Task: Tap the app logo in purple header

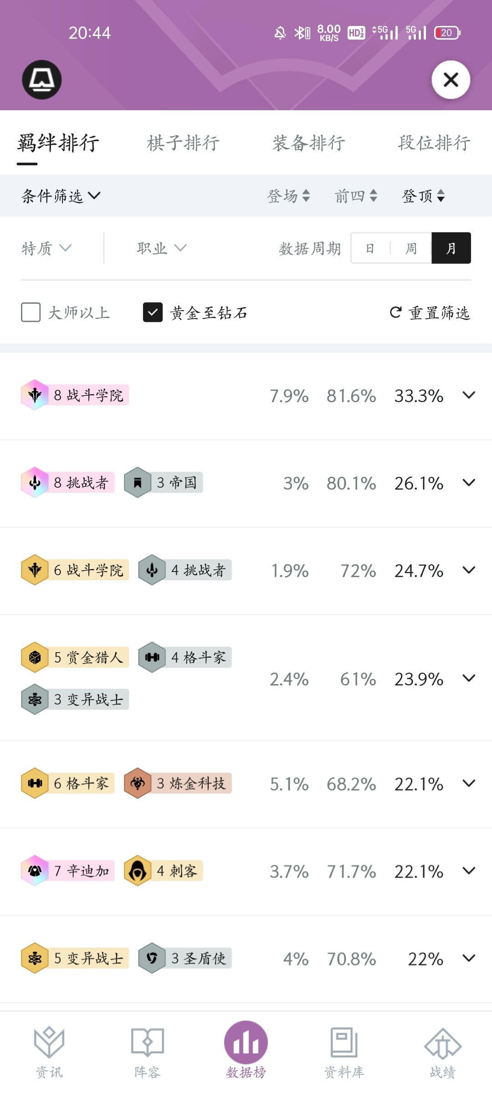Action: (42, 80)
